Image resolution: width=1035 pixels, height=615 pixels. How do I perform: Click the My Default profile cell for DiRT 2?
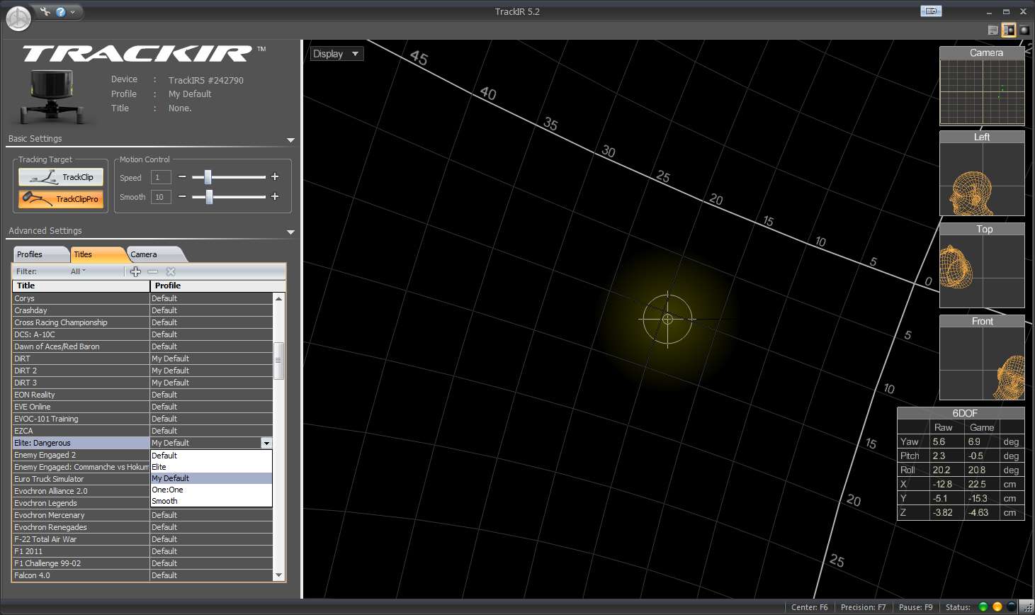click(x=211, y=371)
